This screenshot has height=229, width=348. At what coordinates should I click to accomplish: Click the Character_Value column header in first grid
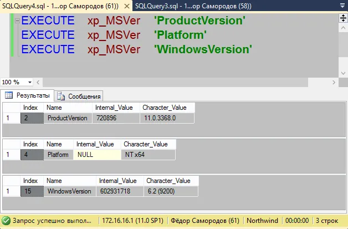[165, 108]
